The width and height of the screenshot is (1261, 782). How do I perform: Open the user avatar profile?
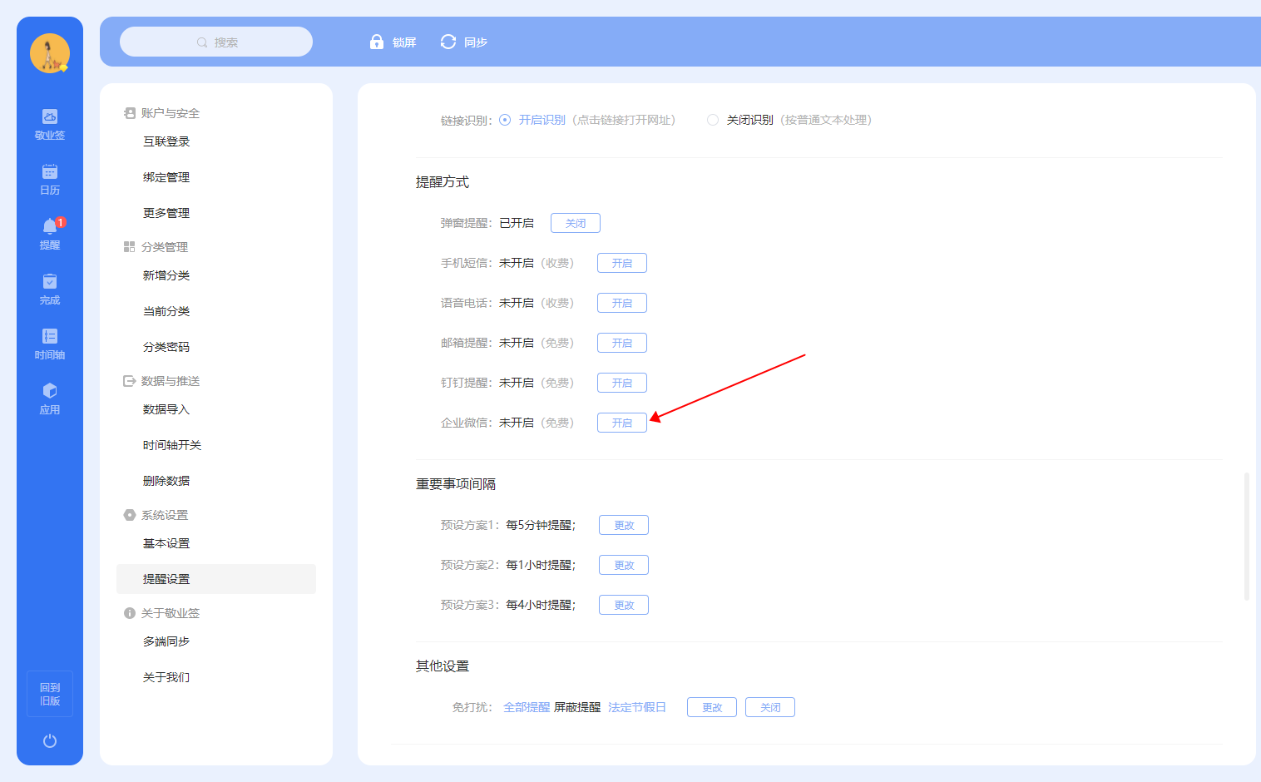click(x=50, y=53)
